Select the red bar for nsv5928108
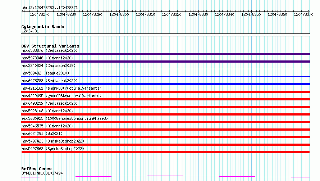The image size is (320, 181). point(165,114)
